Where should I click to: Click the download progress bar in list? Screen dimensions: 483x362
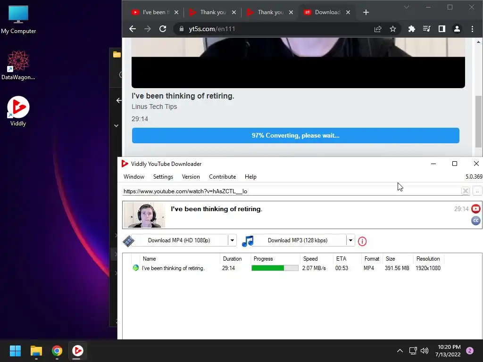point(275,268)
